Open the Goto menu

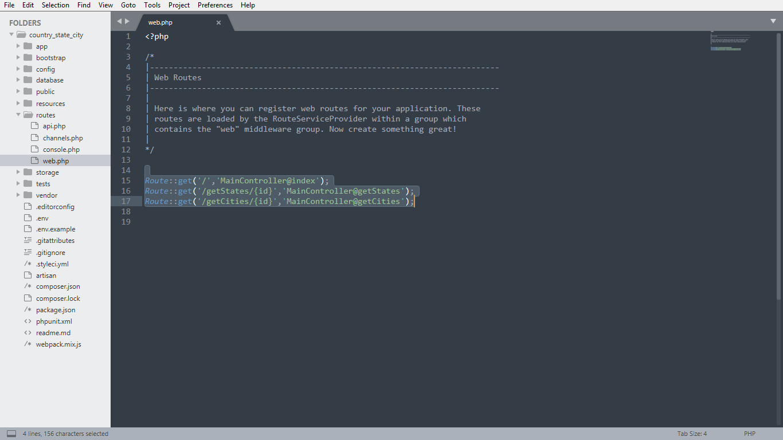[x=128, y=5]
